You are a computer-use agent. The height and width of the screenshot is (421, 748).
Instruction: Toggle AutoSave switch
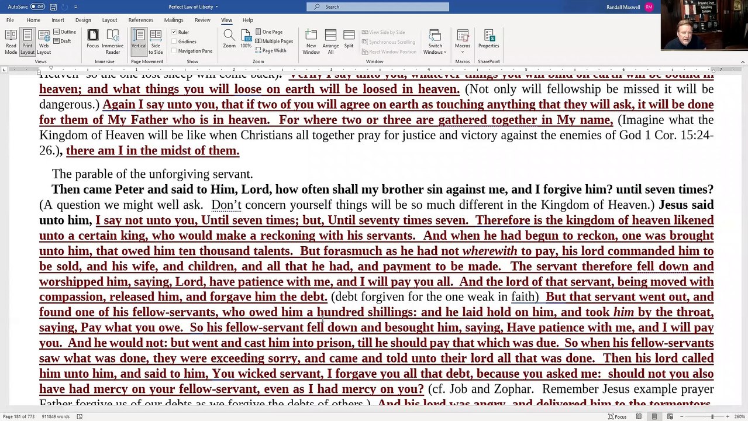click(37, 7)
